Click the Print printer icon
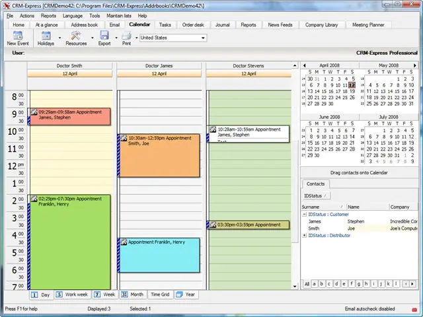Image resolution: width=423 pixels, height=317 pixels. coord(126,36)
